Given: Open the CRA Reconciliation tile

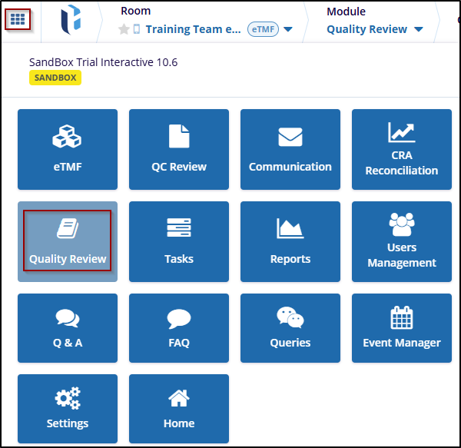Looking at the screenshot, I should click(402, 149).
